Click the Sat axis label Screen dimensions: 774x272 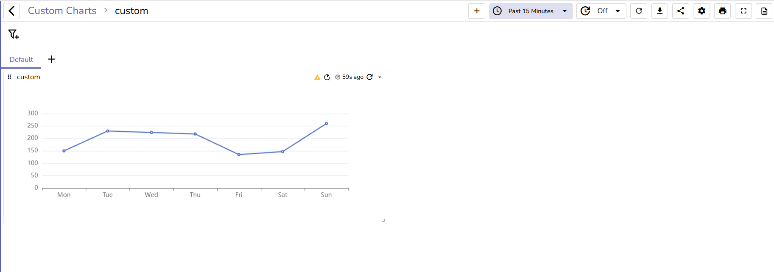(x=282, y=195)
